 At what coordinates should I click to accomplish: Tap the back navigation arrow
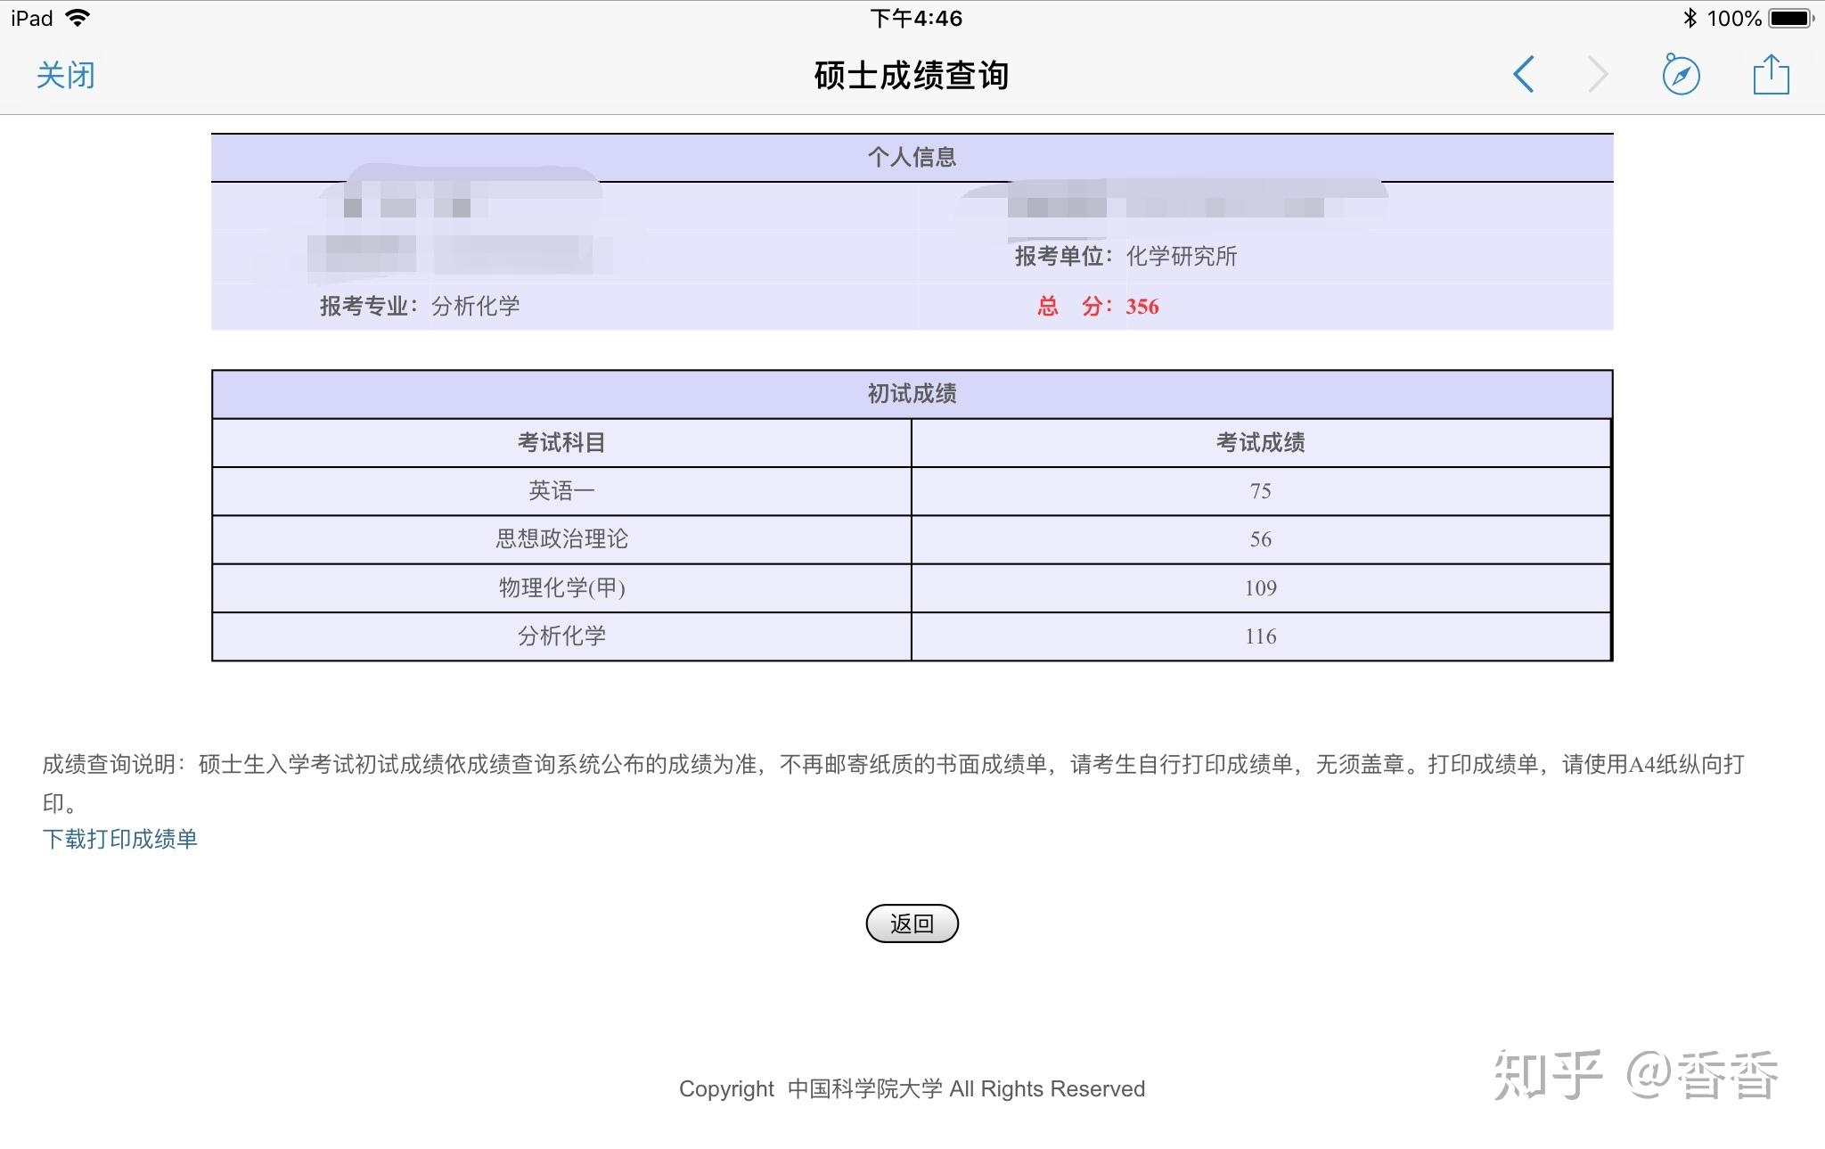(x=1524, y=75)
